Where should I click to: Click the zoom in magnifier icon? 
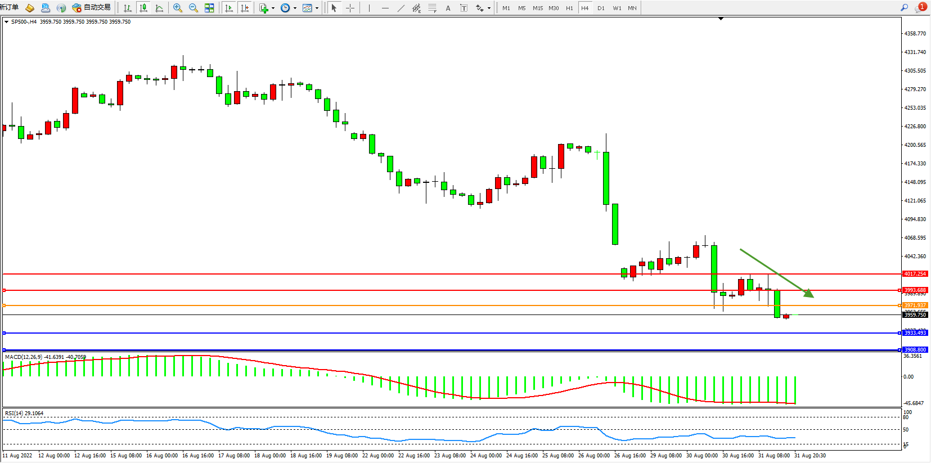[x=178, y=8]
